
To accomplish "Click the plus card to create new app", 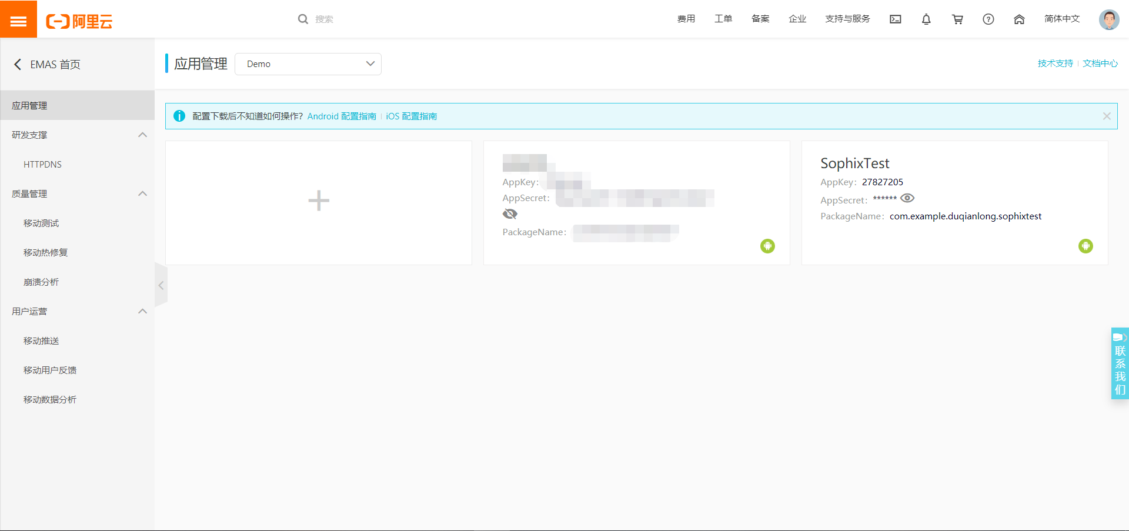I will tap(318, 202).
